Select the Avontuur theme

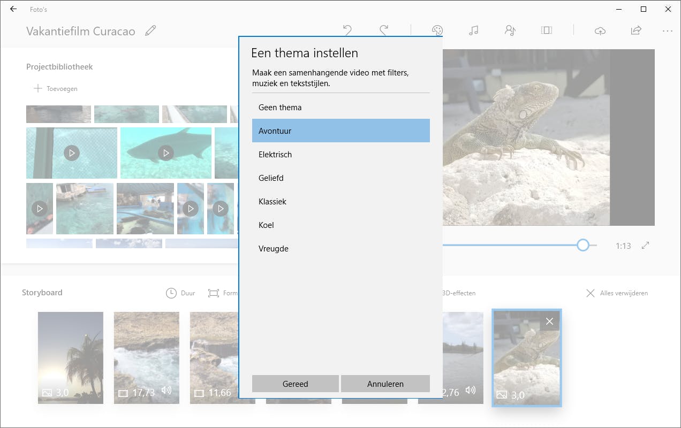click(341, 131)
